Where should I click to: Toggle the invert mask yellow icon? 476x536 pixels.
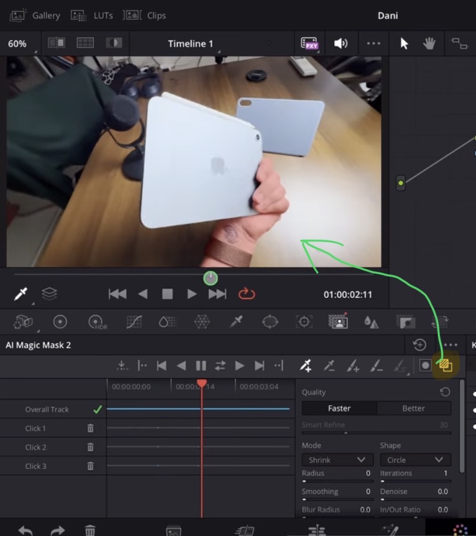tap(446, 366)
